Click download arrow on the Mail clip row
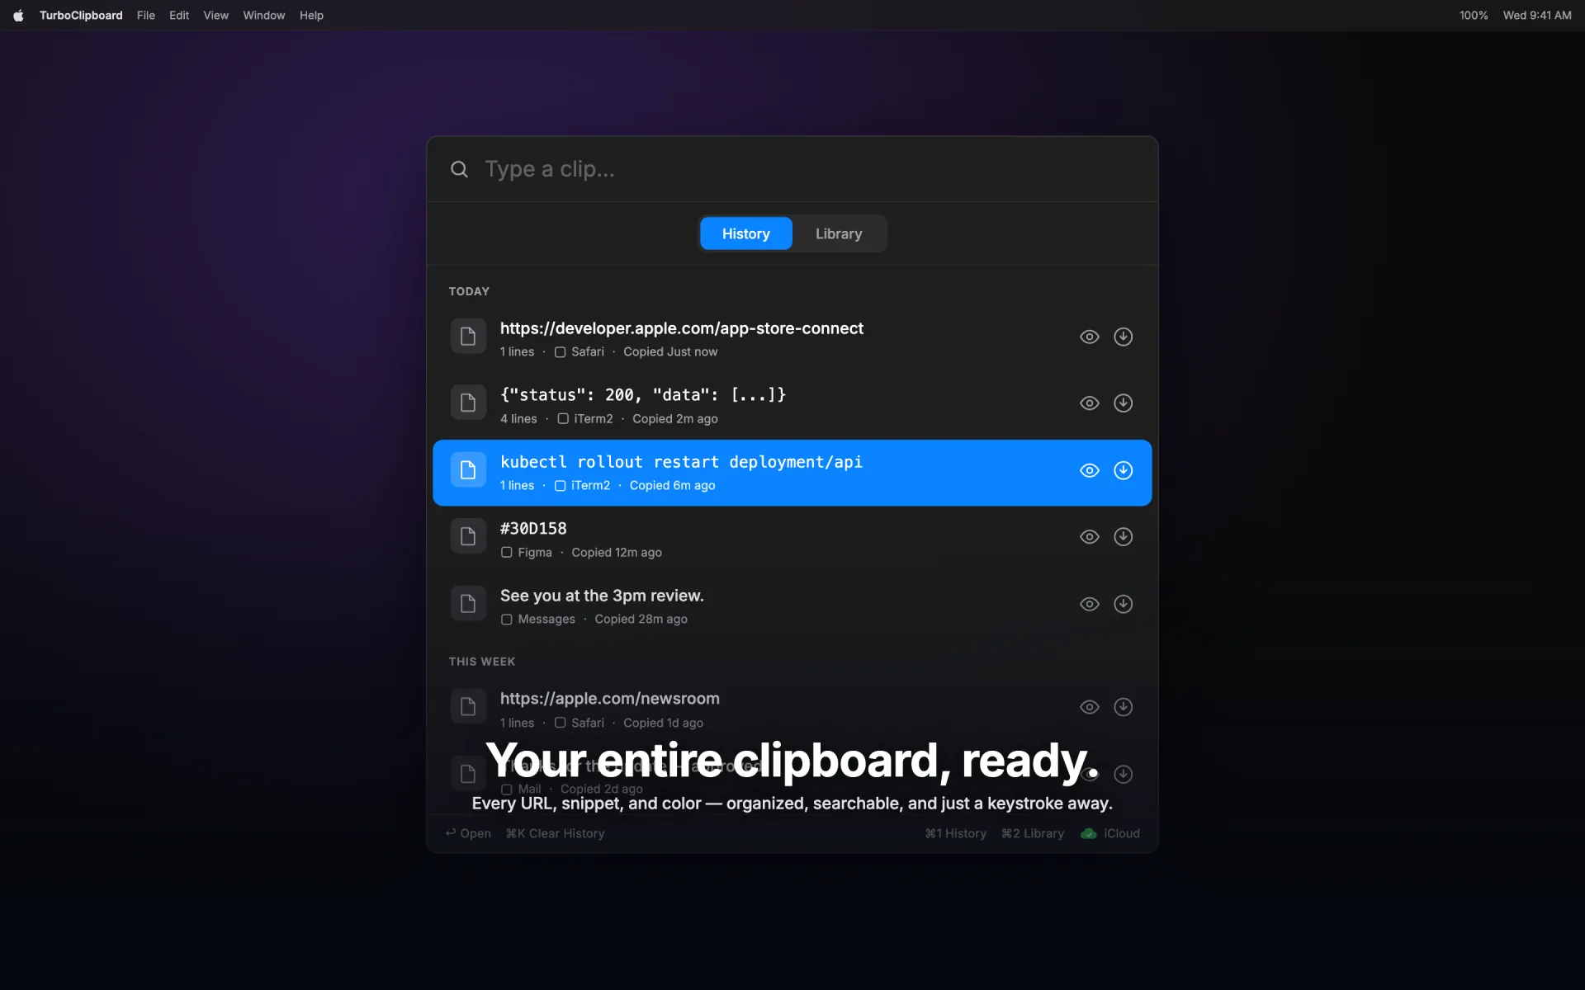The width and height of the screenshot is (1585, 990). 1123,774
